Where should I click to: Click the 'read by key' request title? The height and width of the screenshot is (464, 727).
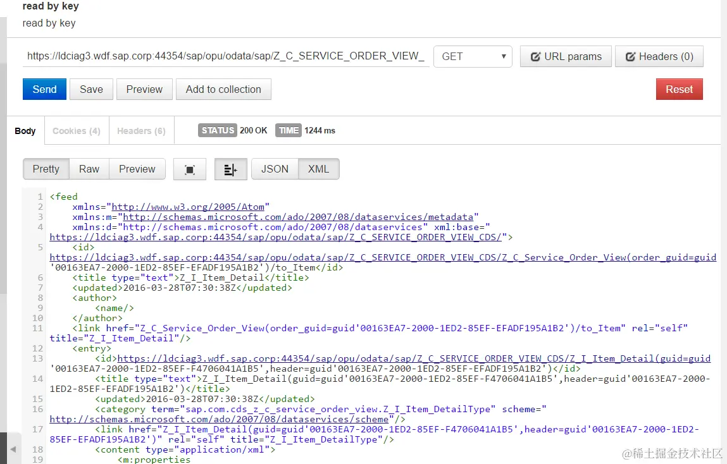[51, 6]
